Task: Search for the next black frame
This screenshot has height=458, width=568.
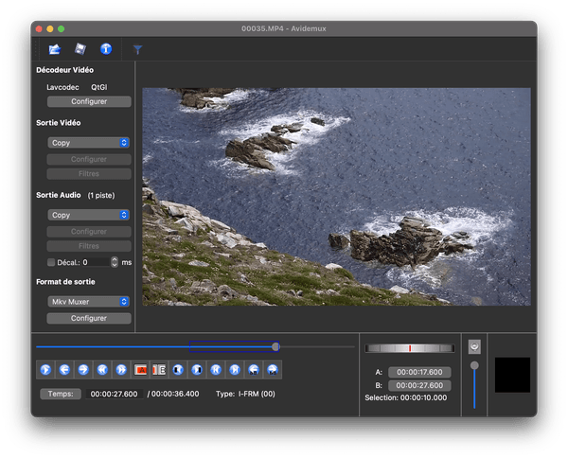Action: pyautogui.click(x=197, y=370)
